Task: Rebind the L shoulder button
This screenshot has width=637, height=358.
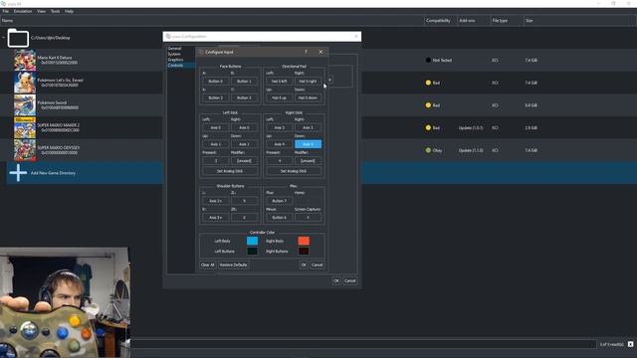Action: [215, 201]
